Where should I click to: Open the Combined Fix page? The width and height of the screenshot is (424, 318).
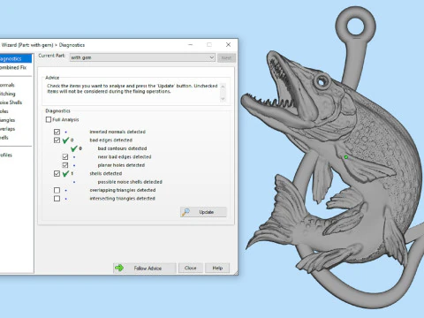13,67
